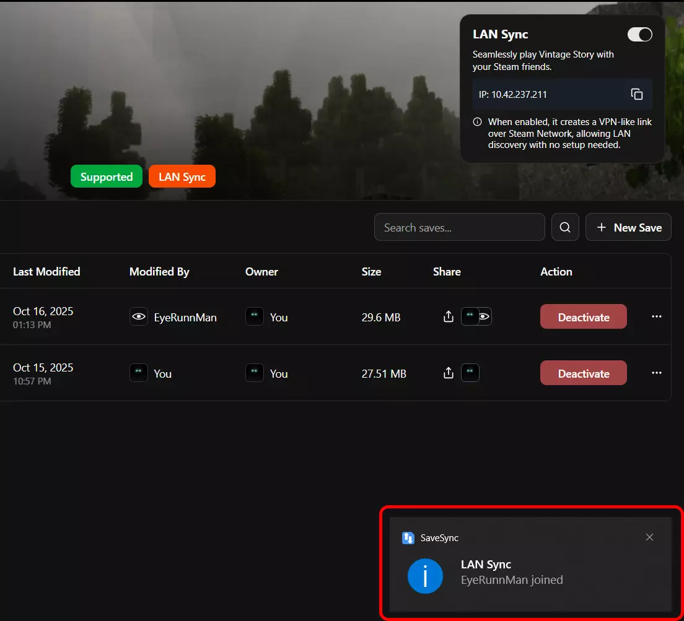Click the owner avatar in Oct 15 row
Image resolution: width=684 pixels, height=621 pixels.
(254, 373)
